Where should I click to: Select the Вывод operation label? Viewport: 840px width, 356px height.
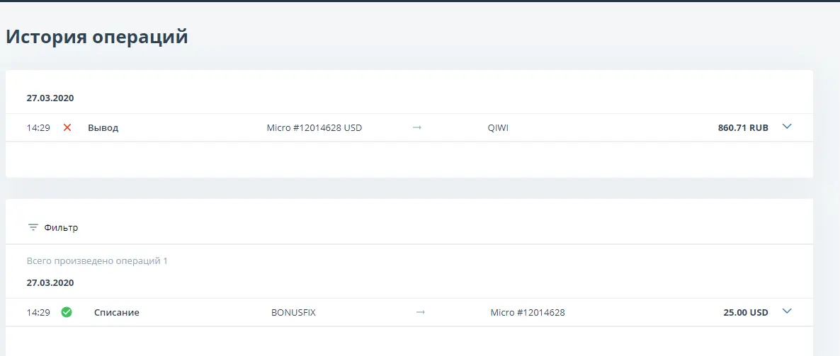(x=103, y=128)
